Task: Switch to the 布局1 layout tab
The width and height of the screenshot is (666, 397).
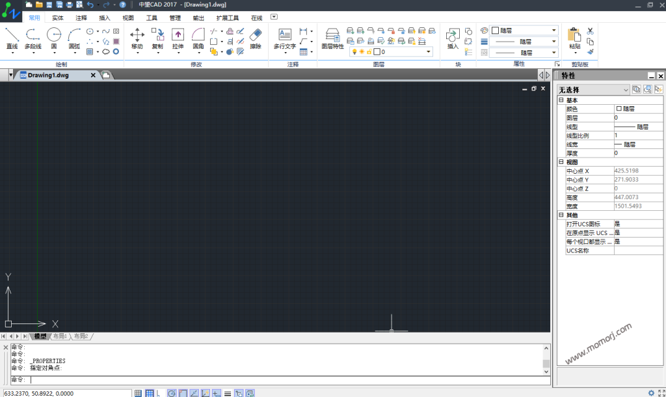Action: point(60,336)
